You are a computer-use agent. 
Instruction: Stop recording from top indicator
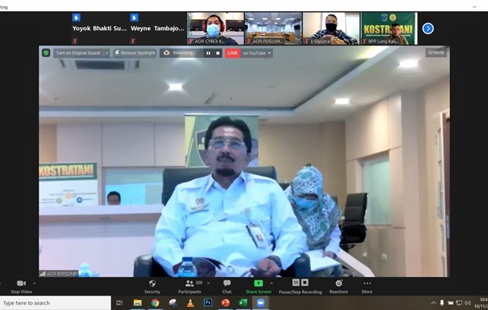click(x=218, y=53)
